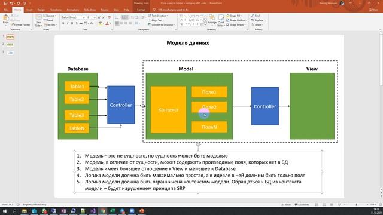The height and width of the screenshot is (215, 383).
Task: Select the rectangle shape in shapes gallery
Action: [x=193, y=16]
